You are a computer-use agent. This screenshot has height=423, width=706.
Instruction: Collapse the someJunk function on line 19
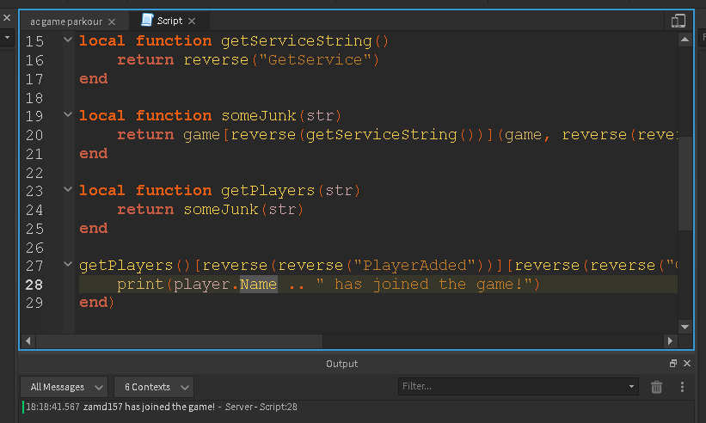68,114
